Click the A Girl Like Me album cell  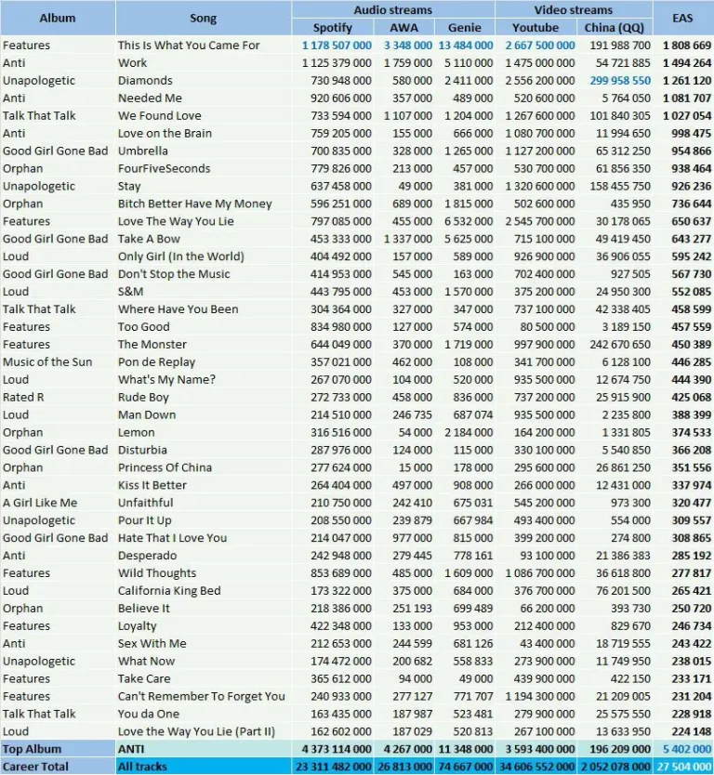pos(40,503)
